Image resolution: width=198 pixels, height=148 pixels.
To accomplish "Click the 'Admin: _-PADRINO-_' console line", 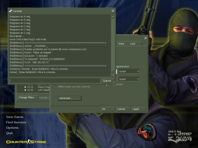I will [x=29, y=46].
